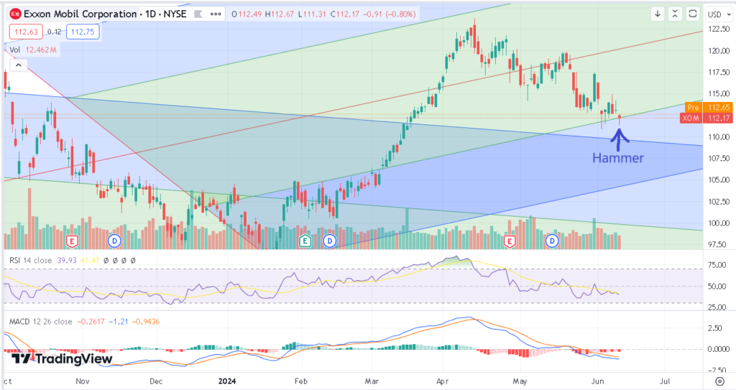The image size is (736, 390).
Task: Click the move pane down arrow icon
Action: coord(658,14)
